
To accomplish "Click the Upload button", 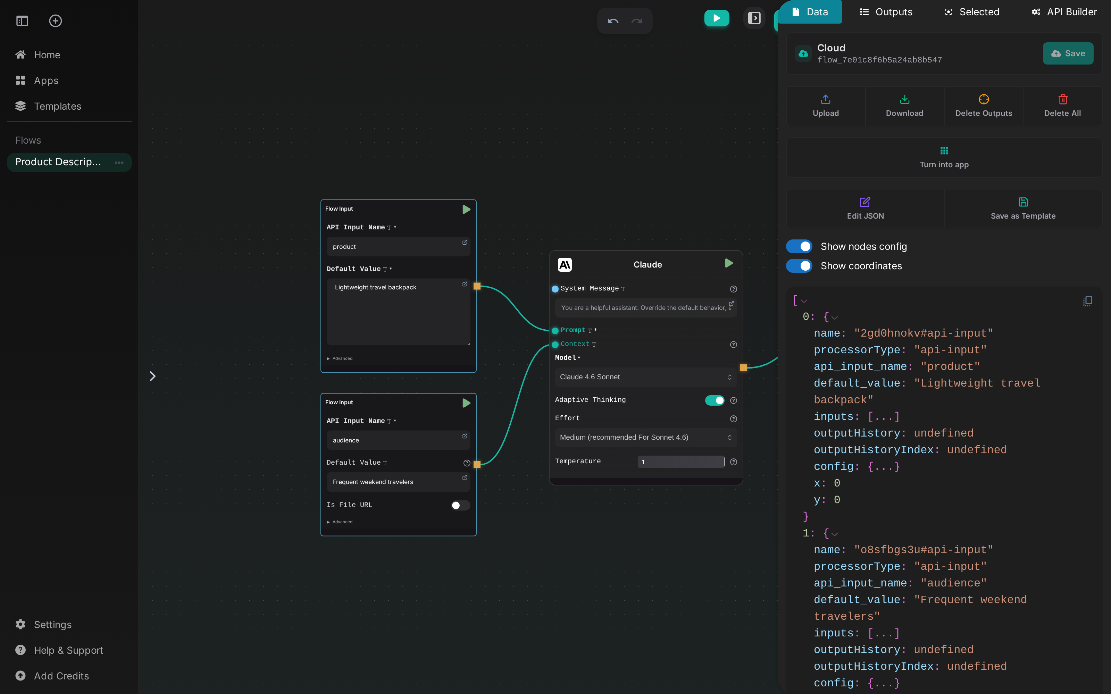I will [x=826, y=106].
